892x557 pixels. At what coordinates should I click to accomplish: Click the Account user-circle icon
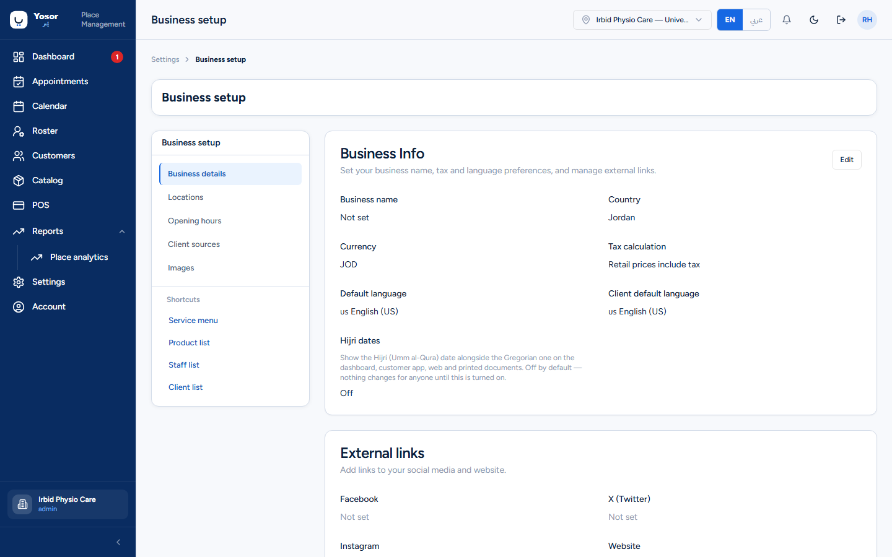(x=19, y=307)
